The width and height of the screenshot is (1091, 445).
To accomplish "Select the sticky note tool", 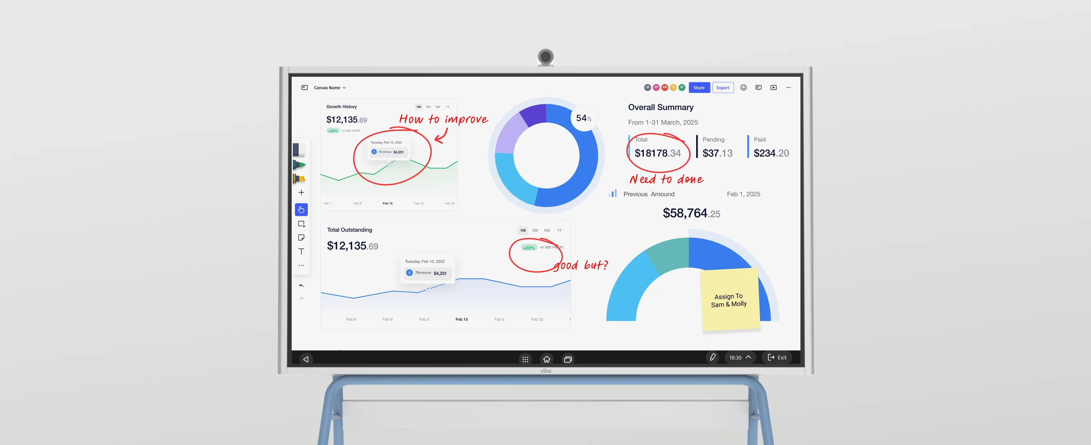I will click(x=301, y=238).
